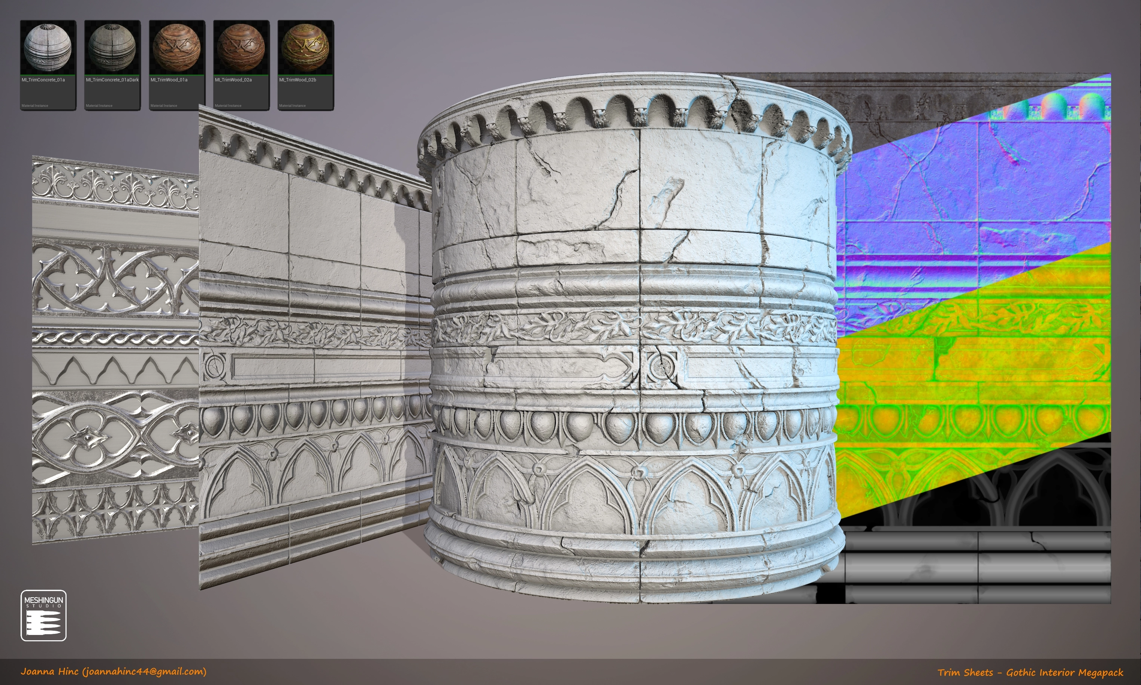
Task: Click Material Instance text under MI_TrimWood_02b
Action: [x=292, y=106]
